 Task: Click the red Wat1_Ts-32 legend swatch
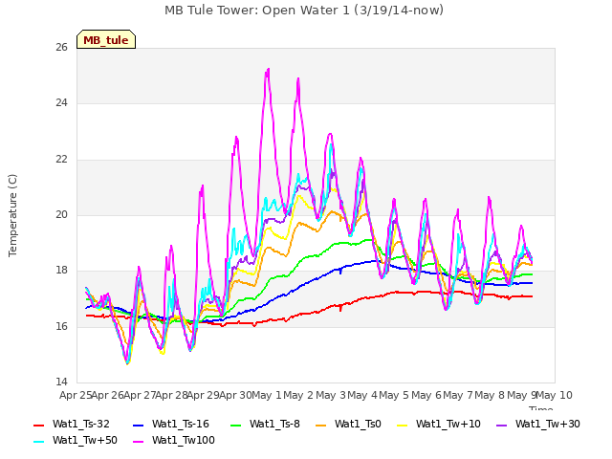(x=39, y=425)
